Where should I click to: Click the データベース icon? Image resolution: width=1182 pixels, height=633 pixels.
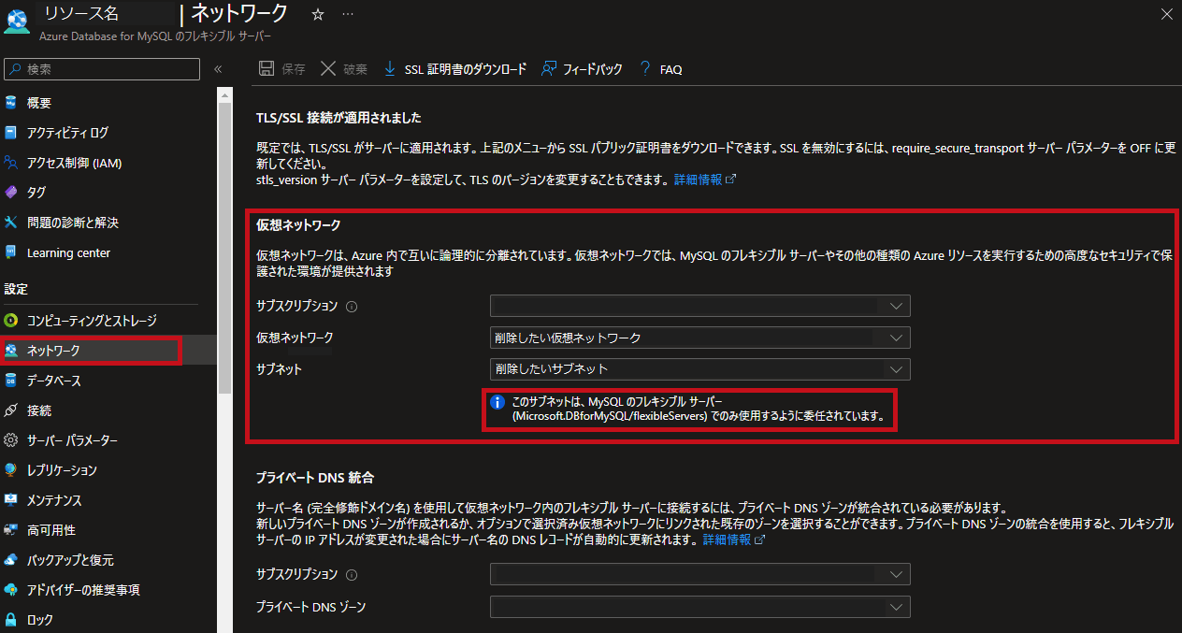(x=11, y=381)
